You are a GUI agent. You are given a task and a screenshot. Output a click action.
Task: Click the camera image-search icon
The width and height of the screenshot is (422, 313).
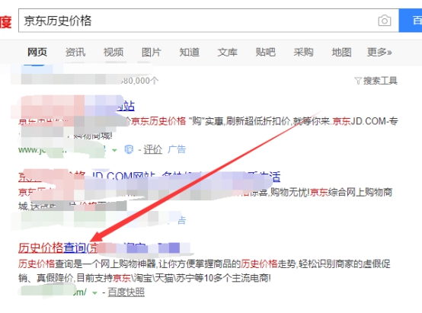385,21
